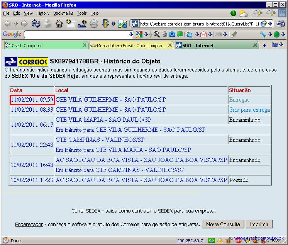Click the green circle beside weather icons
Viewport: 288px width, 245px height.
pyautogui.click(x=233, y=13)
